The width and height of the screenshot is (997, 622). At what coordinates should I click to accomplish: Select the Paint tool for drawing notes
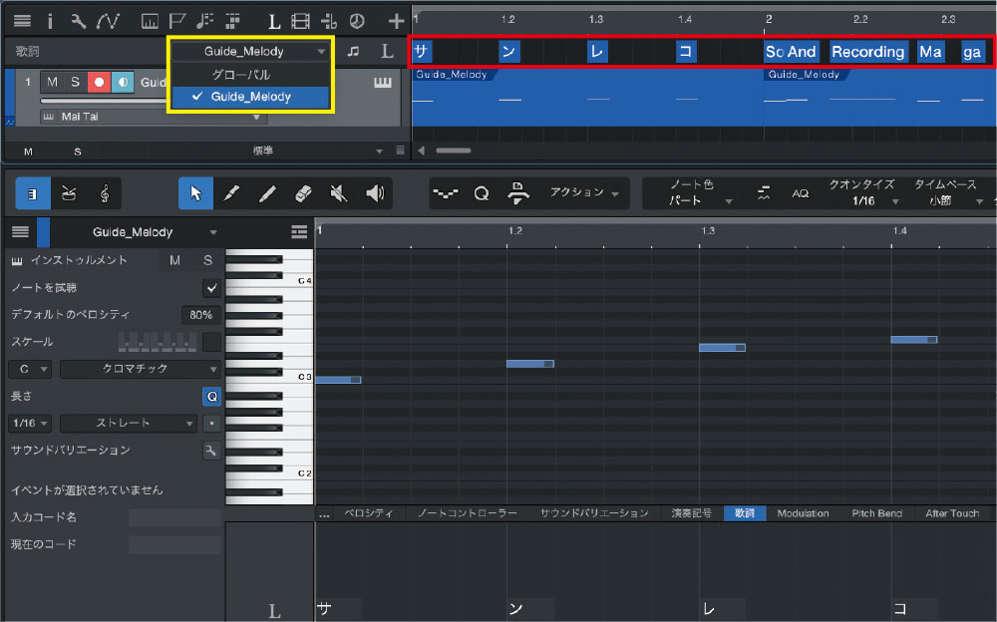229,193
